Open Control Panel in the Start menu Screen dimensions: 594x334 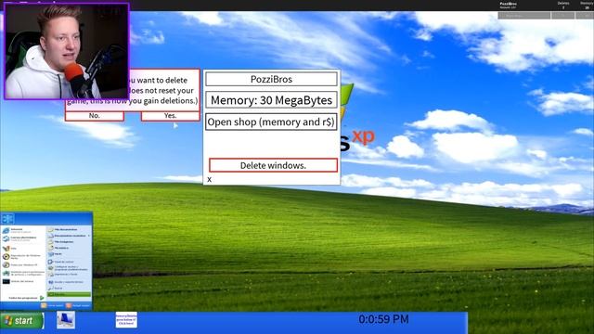[61, 262]
